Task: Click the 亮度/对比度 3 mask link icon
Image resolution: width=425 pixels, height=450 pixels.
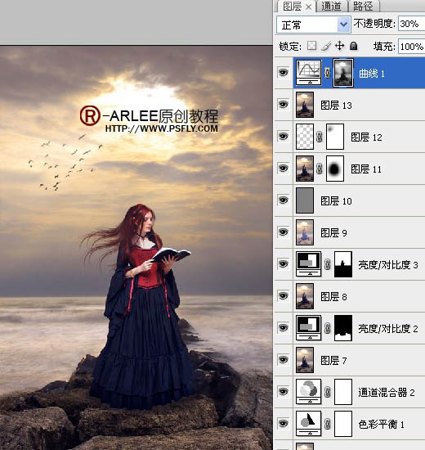Action: click(327, 264)
